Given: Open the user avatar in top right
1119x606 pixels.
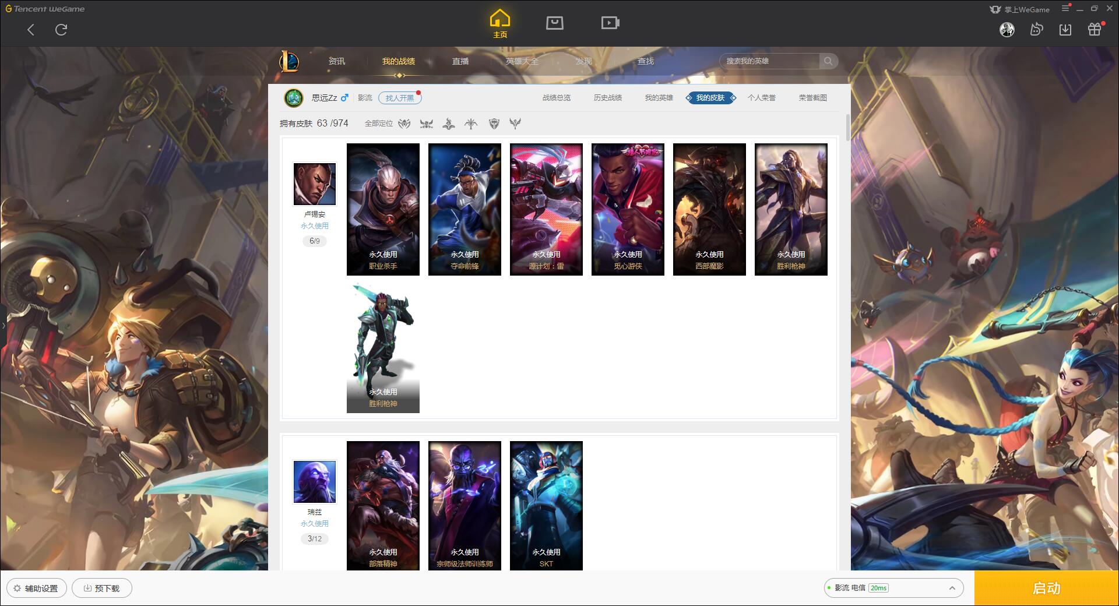Looking at the screenshot, I should pyautogui.click(x=1007, y=29).
